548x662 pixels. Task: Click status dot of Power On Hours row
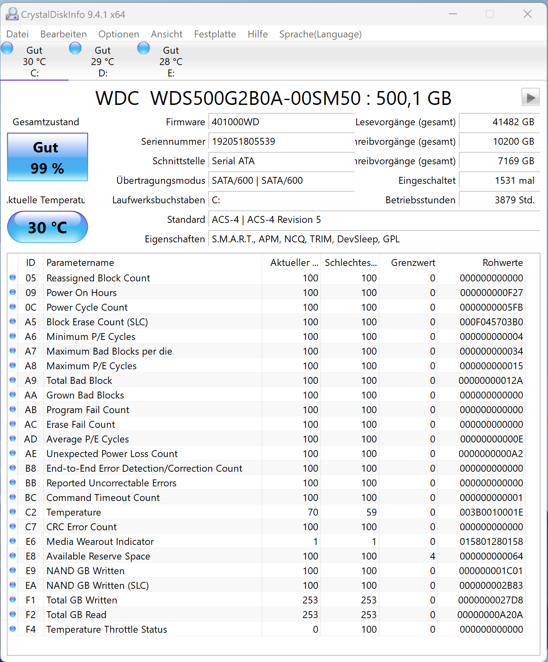(x=13, y=292)
